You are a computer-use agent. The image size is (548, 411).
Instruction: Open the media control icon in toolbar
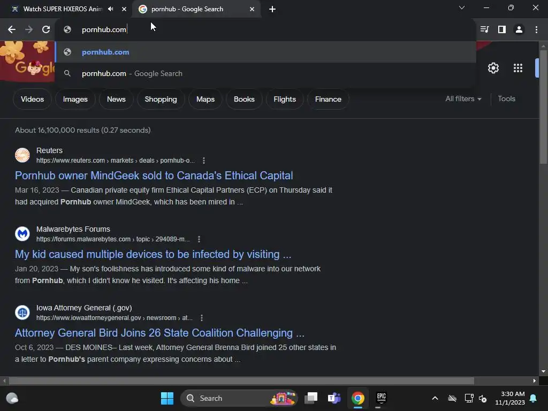(484, 30)
